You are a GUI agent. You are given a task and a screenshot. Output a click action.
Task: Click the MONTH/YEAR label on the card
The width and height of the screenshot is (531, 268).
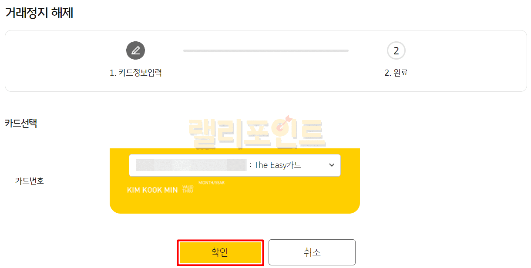pos(212,183)
